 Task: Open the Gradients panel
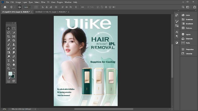[x=189, y=24]
